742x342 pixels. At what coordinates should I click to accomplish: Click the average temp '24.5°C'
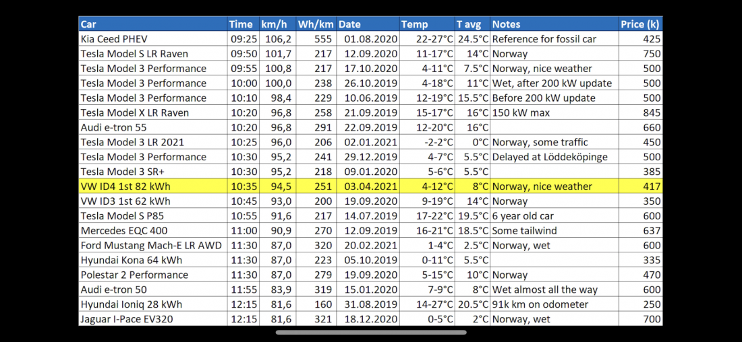(473, 39)
